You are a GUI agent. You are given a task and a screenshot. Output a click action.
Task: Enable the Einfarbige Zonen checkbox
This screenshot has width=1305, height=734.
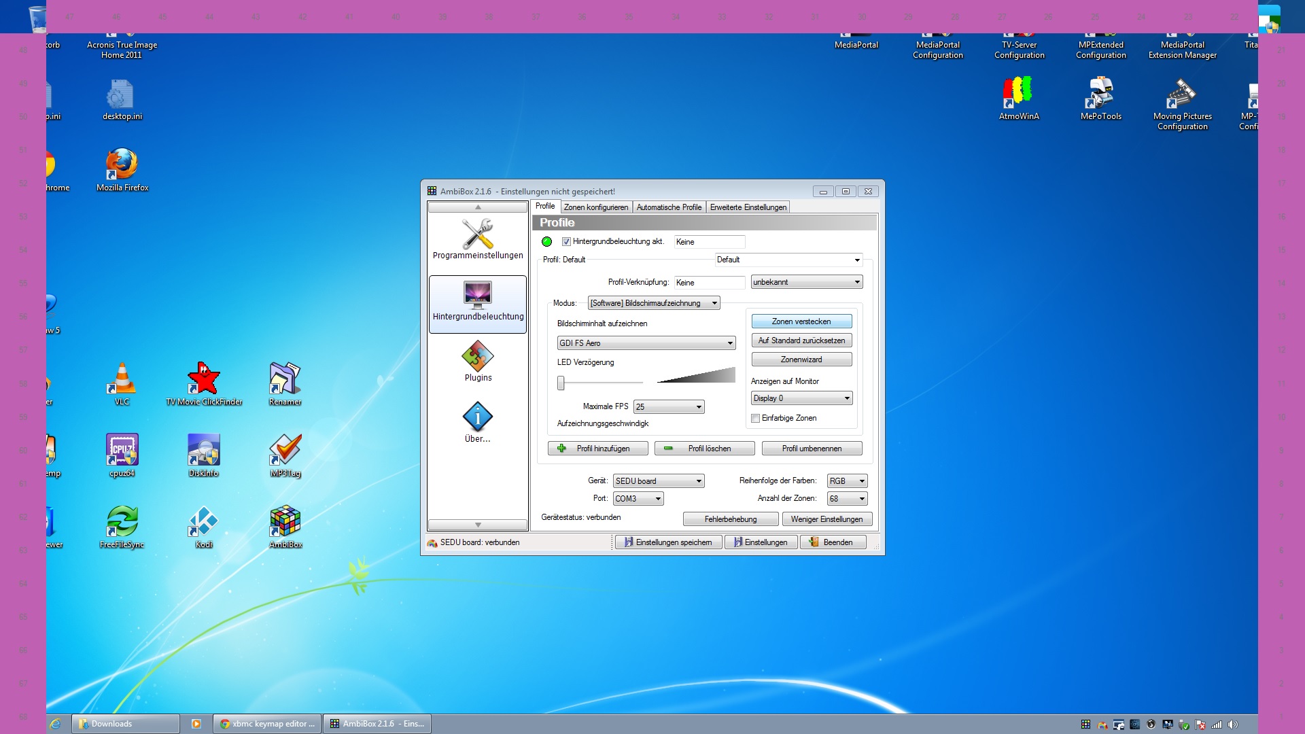755,419
